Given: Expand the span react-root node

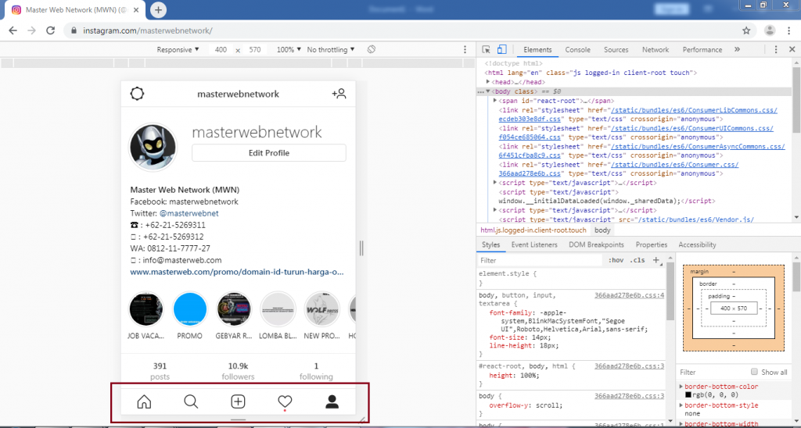Looking at the screenshot, I should [x=495, y=101].
